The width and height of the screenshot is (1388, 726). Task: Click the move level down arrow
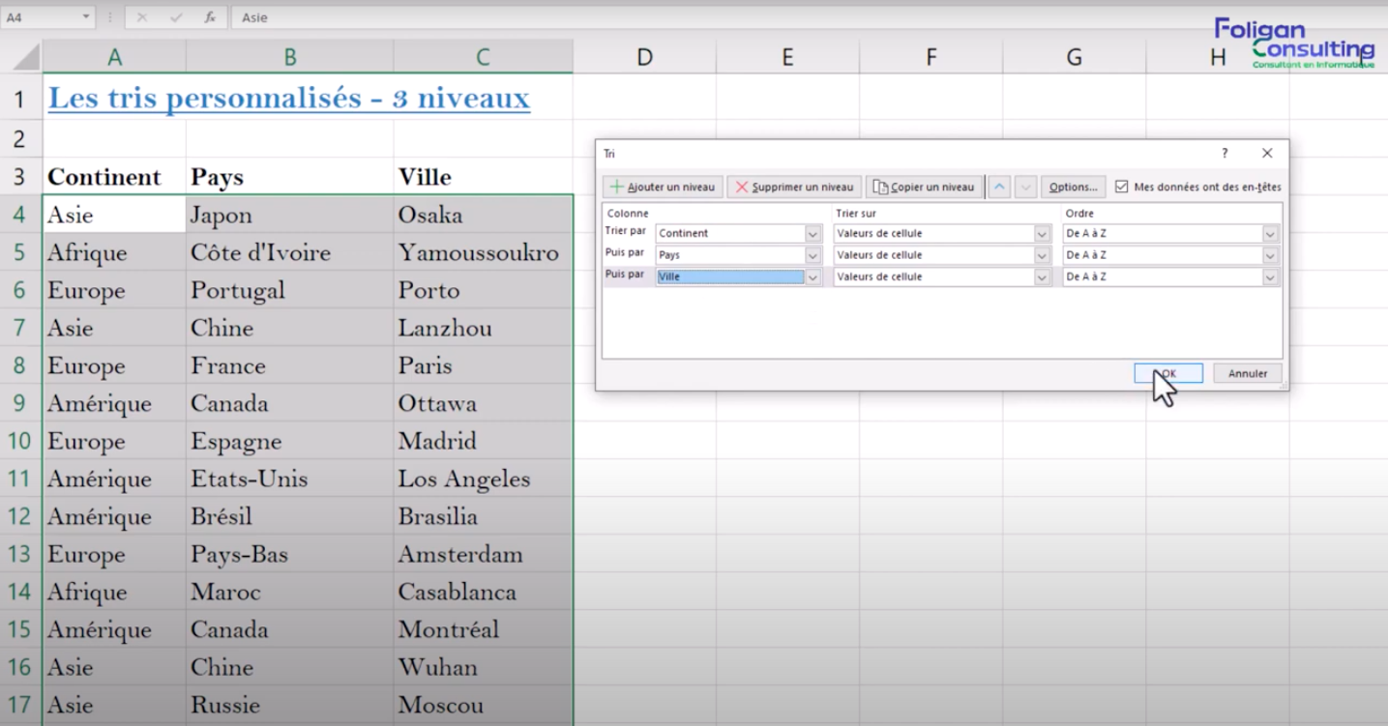tap(1025, 187)
